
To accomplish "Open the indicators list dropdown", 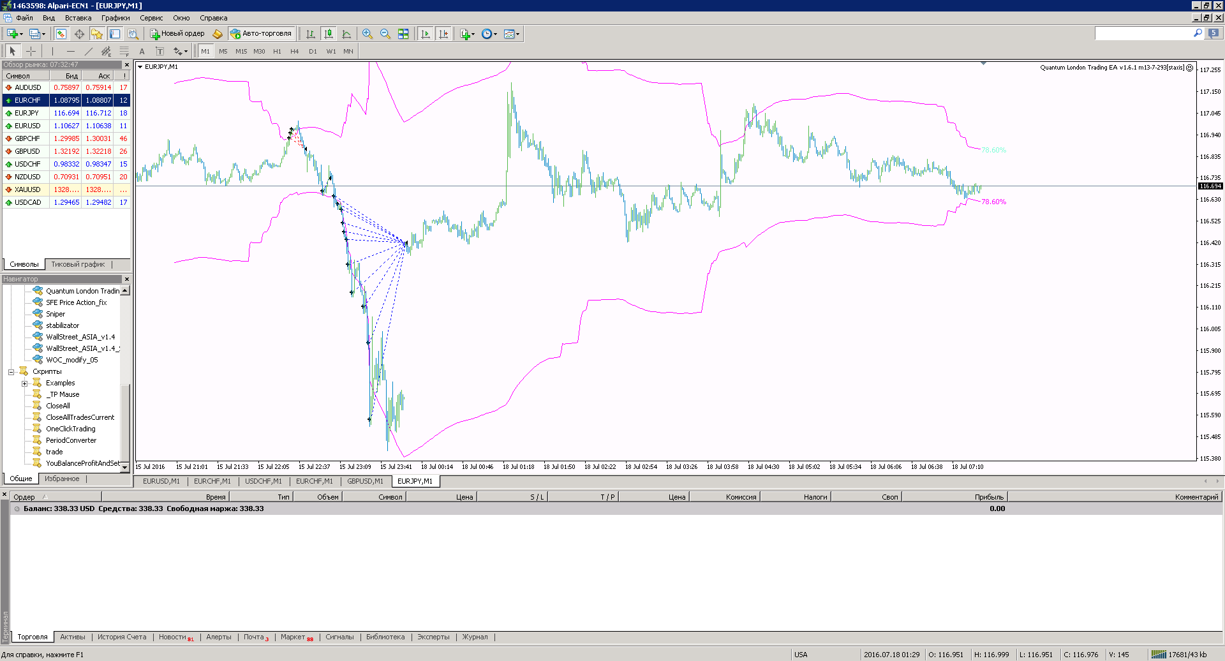I will (468, 34).
